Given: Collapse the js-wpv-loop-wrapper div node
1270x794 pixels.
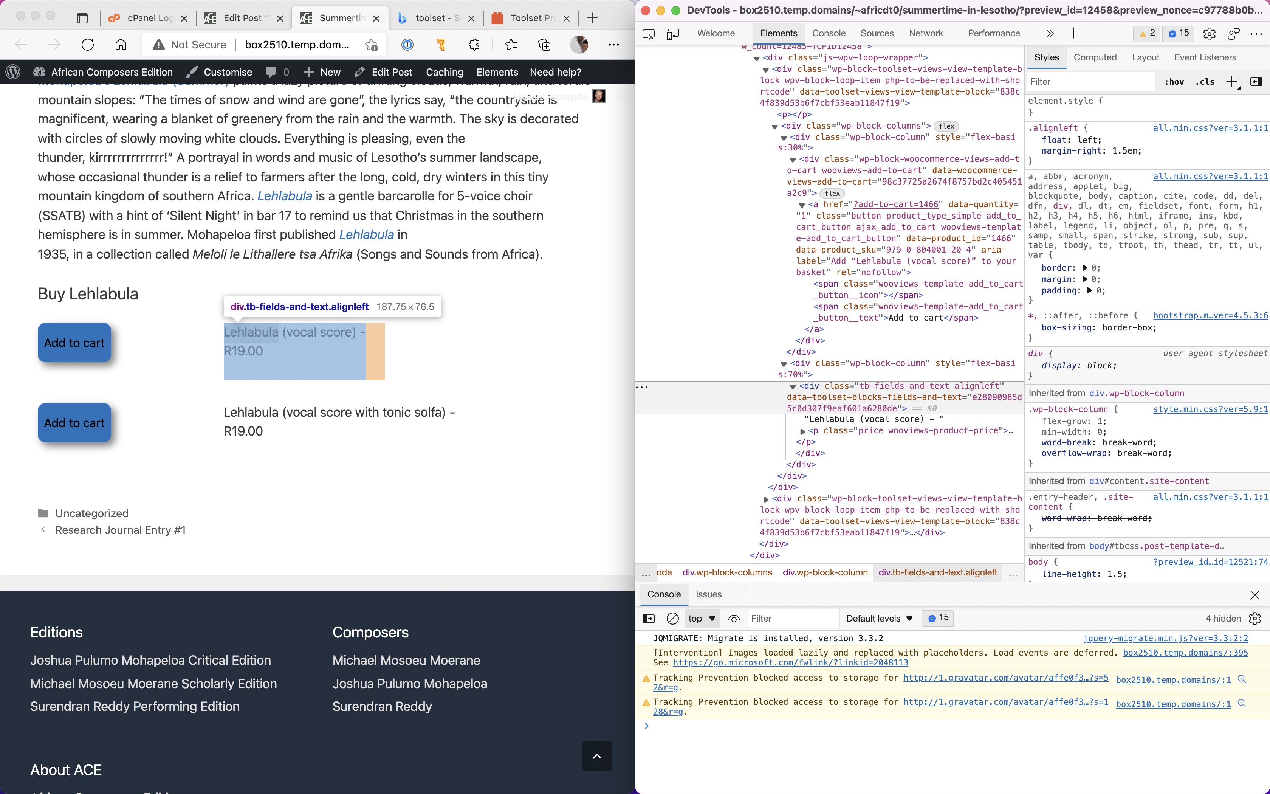Looking at the screenshot, I should (x=756, y=58).
